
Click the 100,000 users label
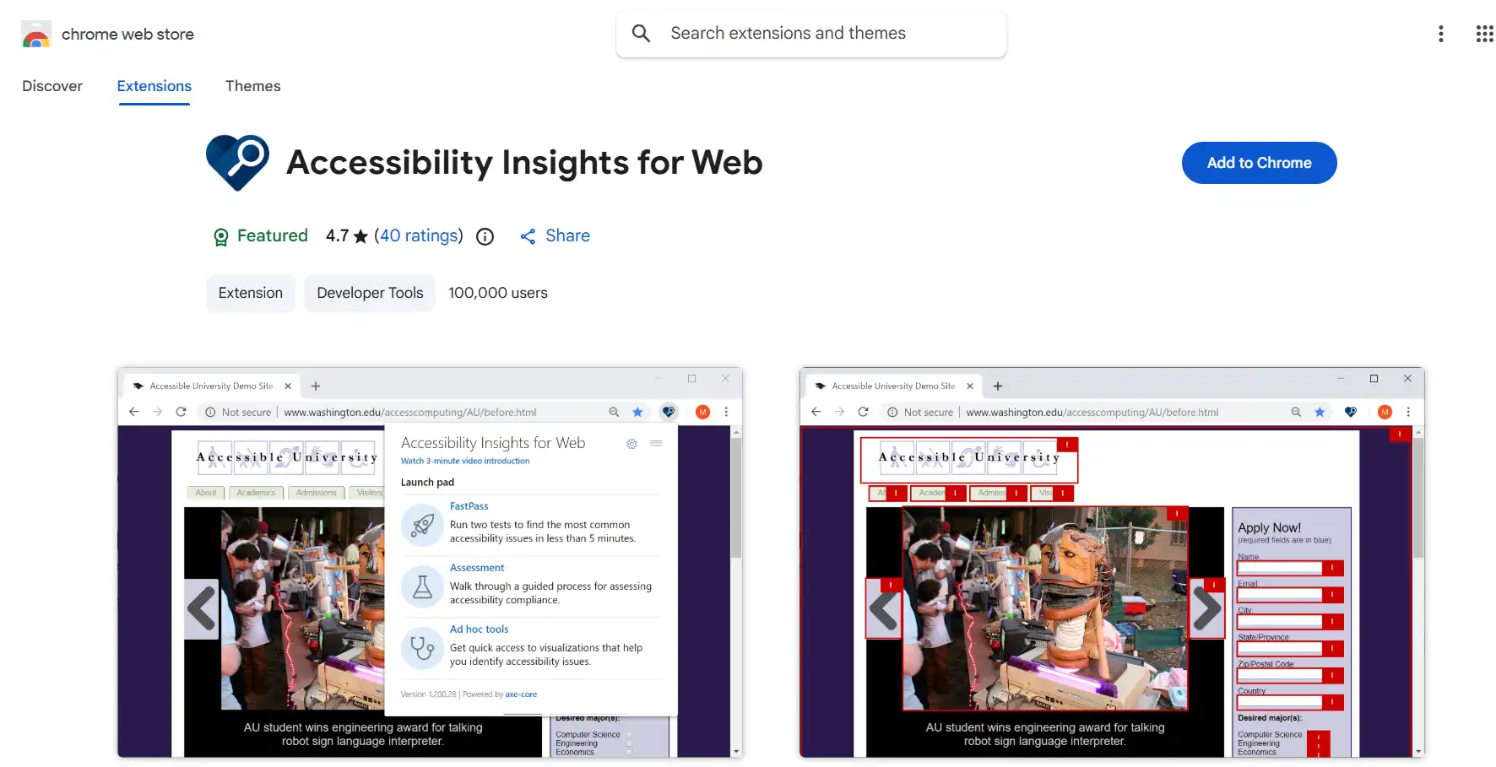coord(498,293)
